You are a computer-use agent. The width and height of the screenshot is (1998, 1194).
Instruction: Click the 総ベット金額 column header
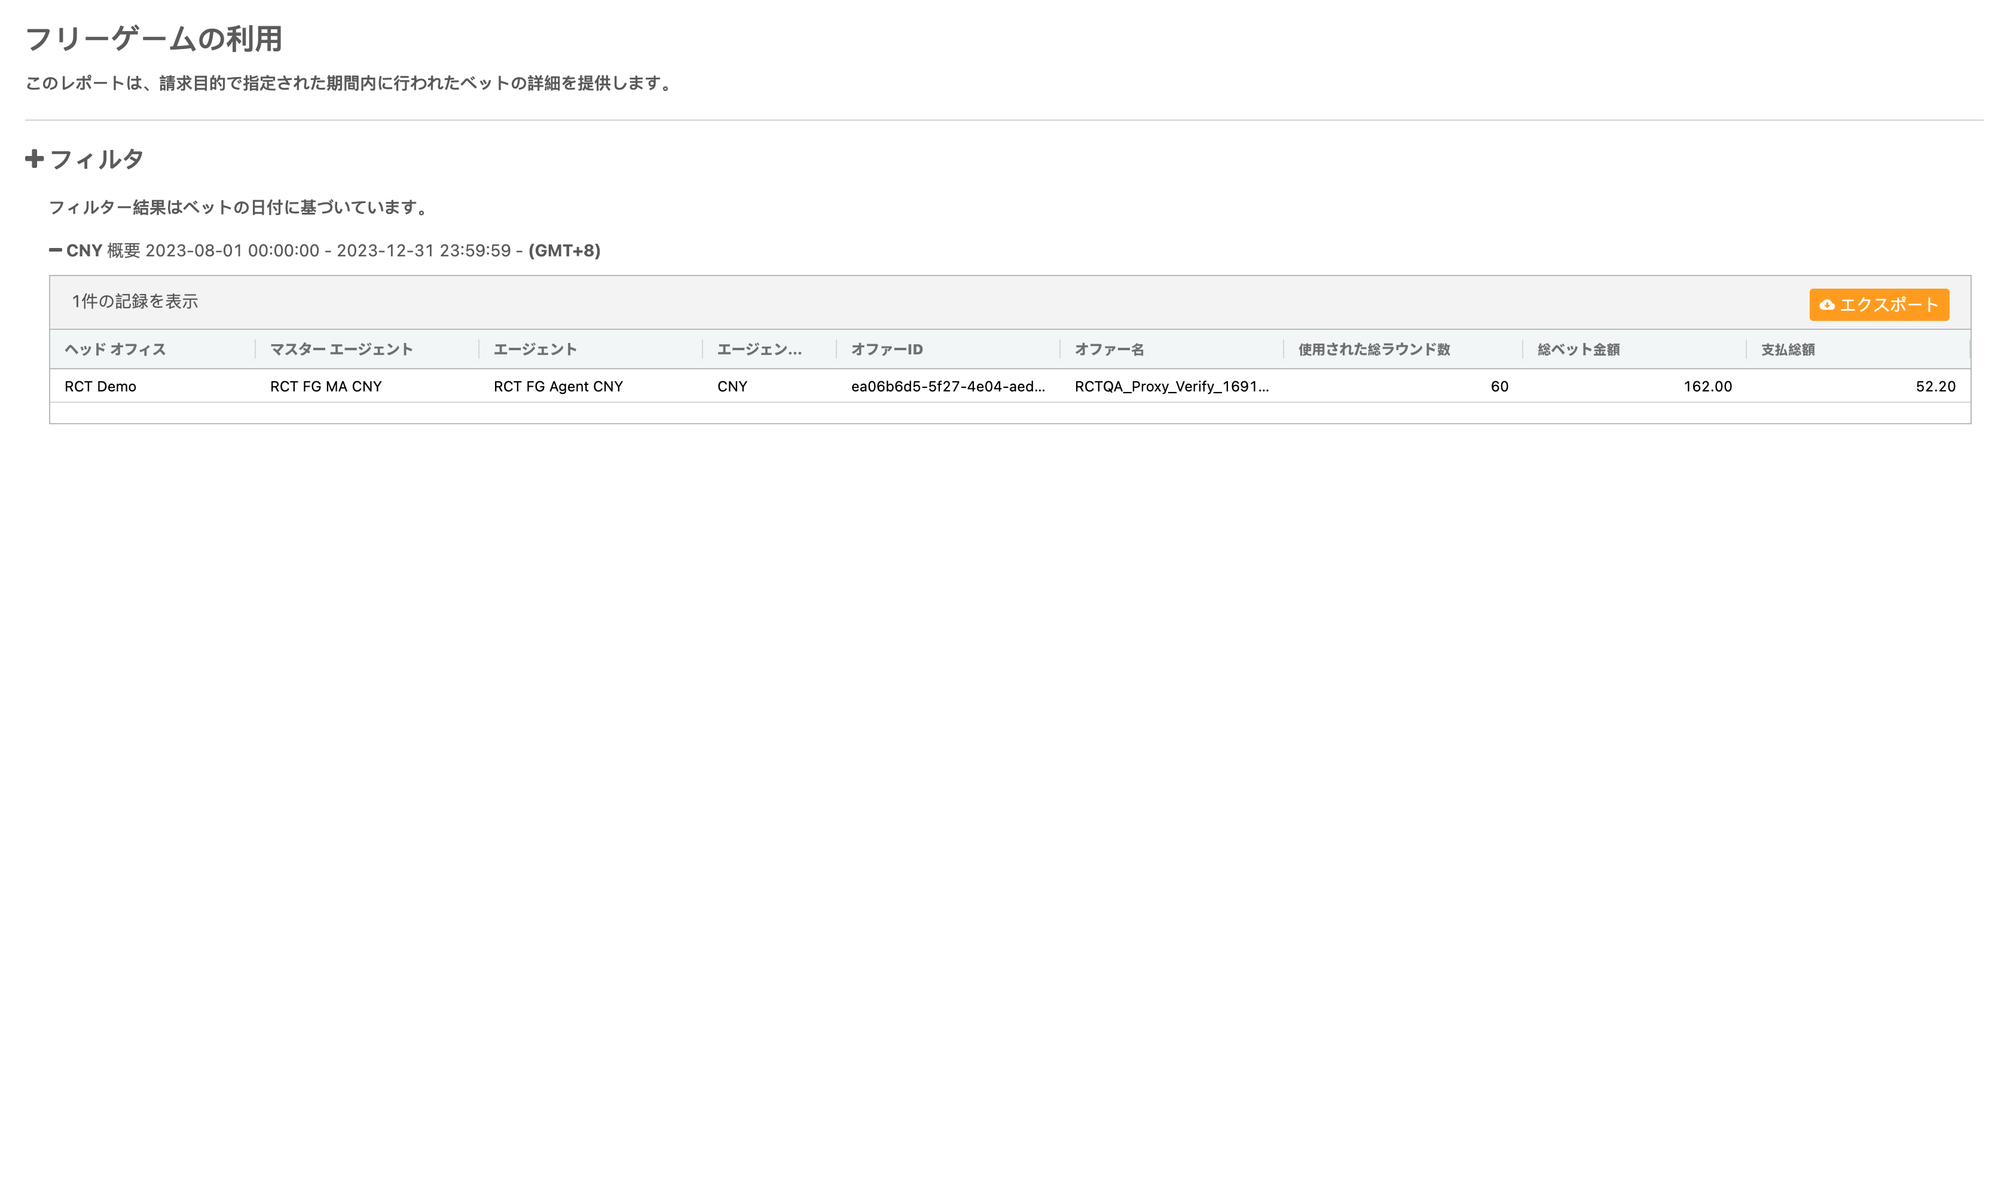[1578, 349]
